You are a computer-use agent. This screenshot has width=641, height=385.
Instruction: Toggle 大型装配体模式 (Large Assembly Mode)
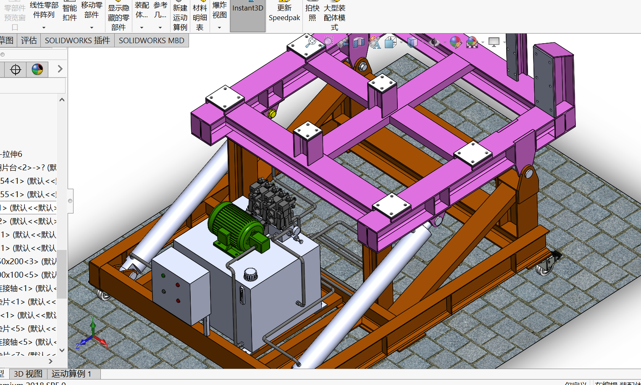[x=334, y=16]
